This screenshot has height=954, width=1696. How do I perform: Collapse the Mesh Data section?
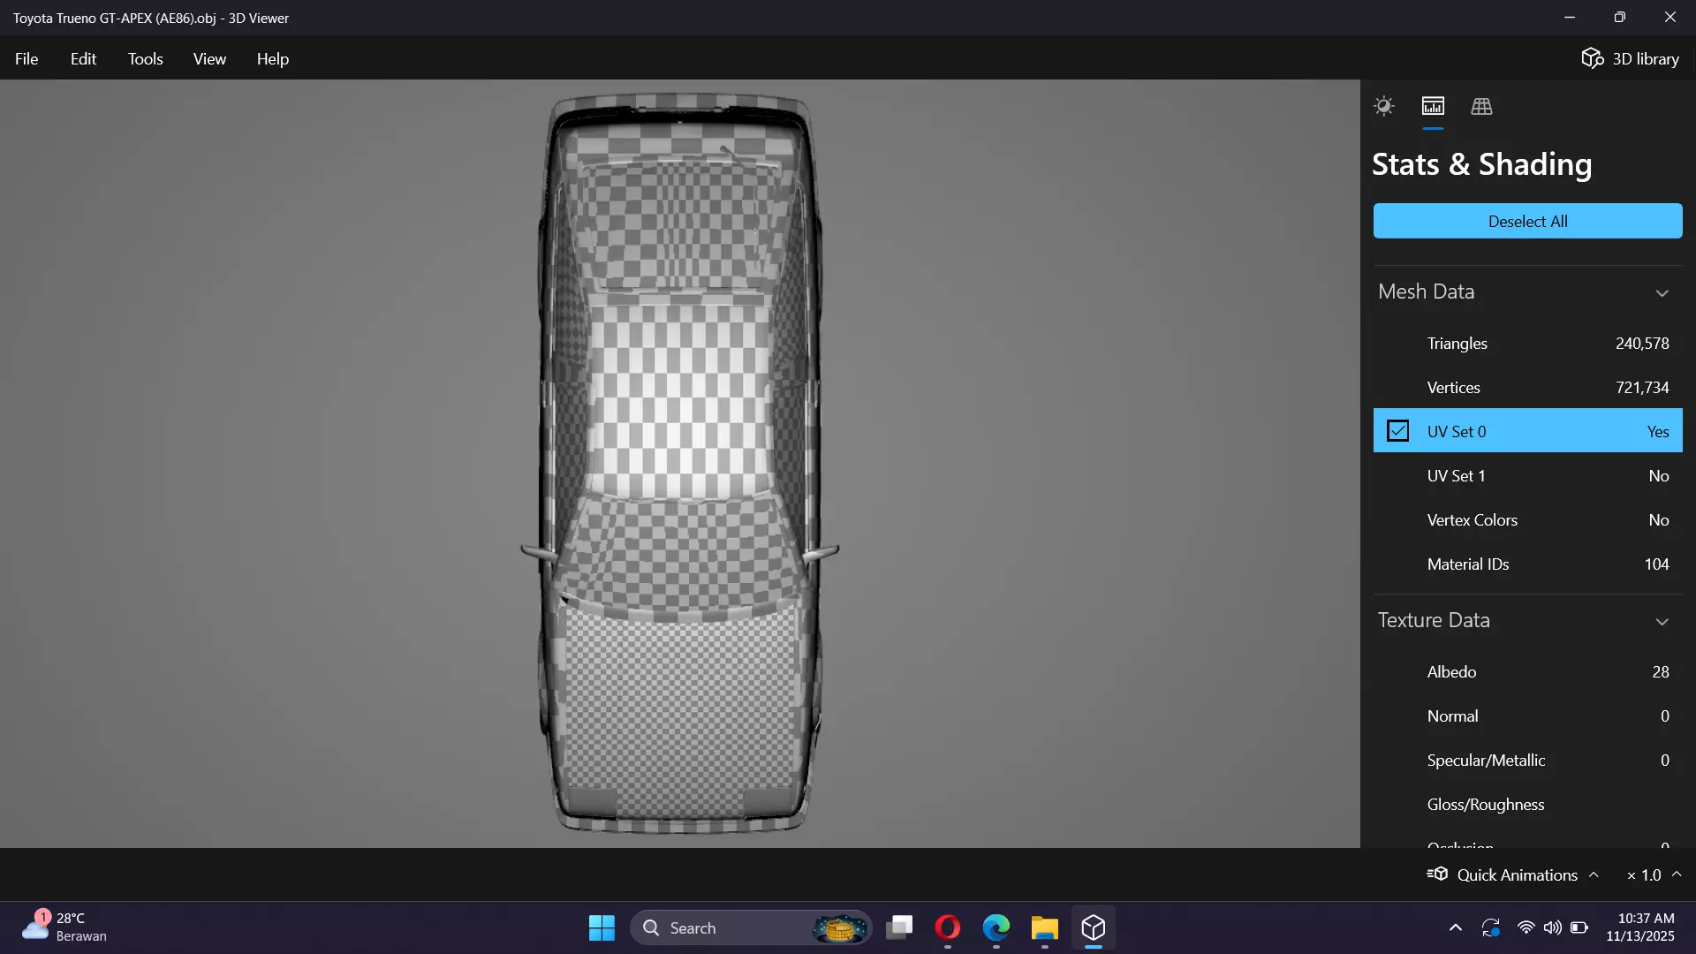[x=1662, y=292]
